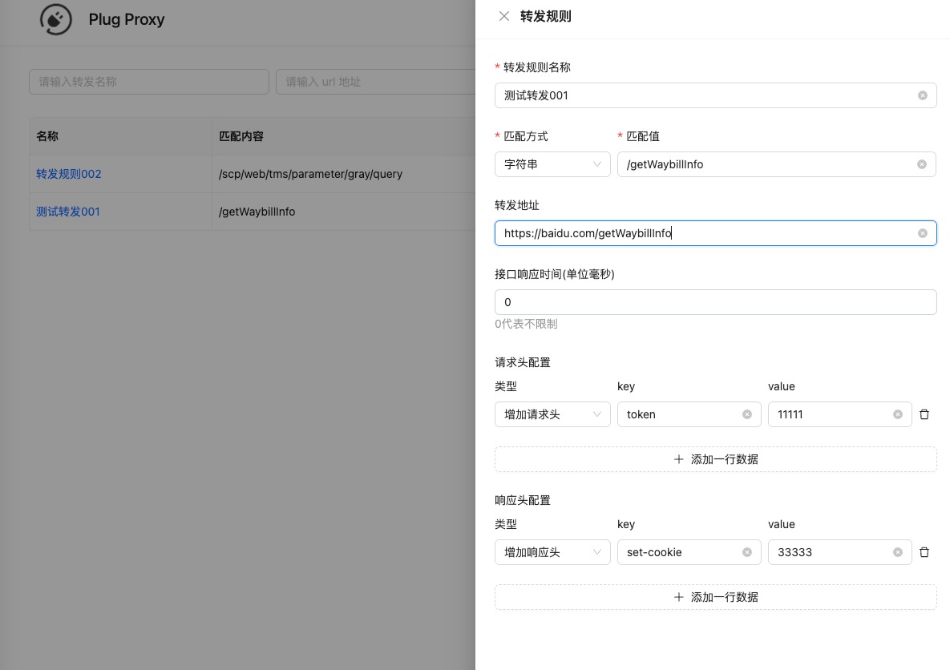Focus the 匹配值 input with /getWaybillInfo
Screen dimensions: 950x670
[777, 165]
